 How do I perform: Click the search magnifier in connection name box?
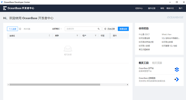(x=99, y=29)
